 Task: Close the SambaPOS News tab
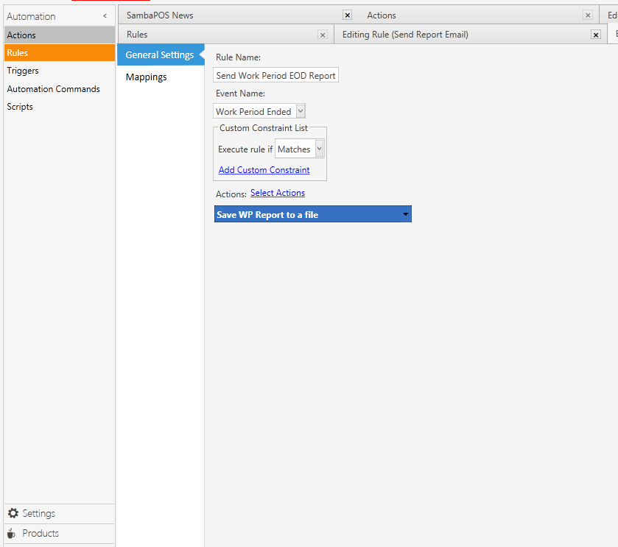click(x=348, y=15)
